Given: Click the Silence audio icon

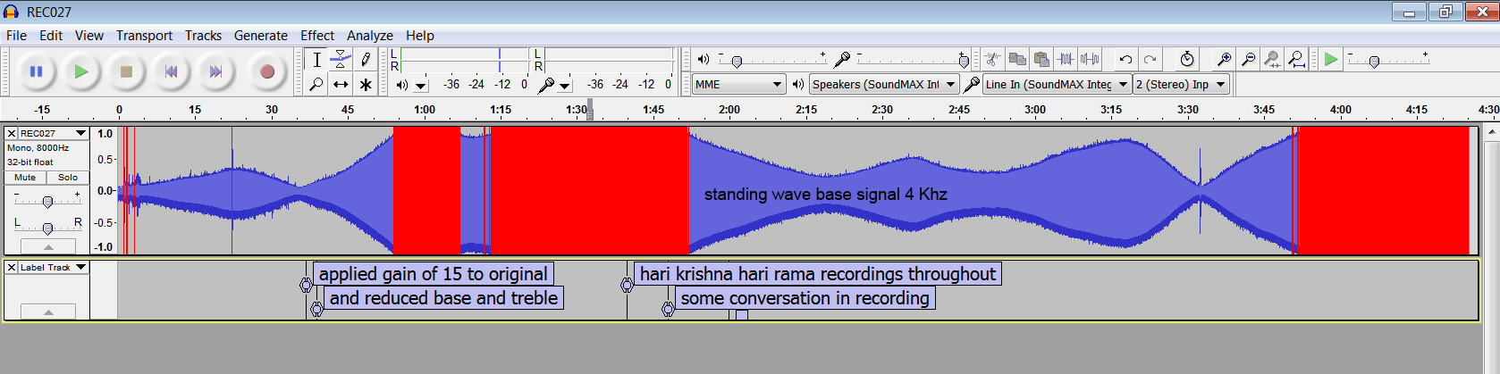Looking at the screenshot, I should point(1090,59).
